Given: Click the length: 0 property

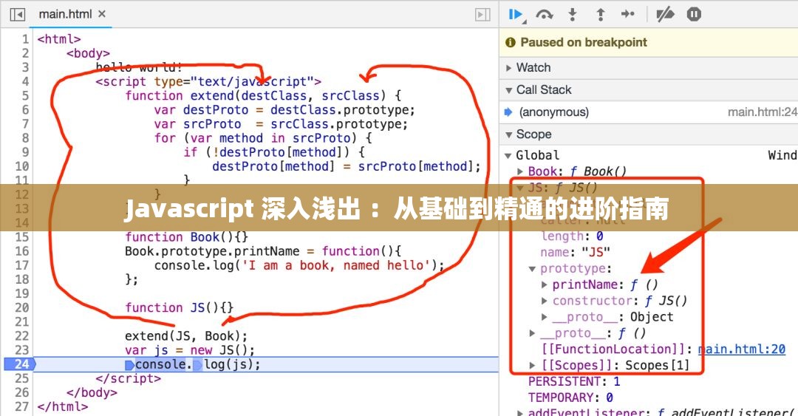Looking at the screenshot, I should coord(572,236).
